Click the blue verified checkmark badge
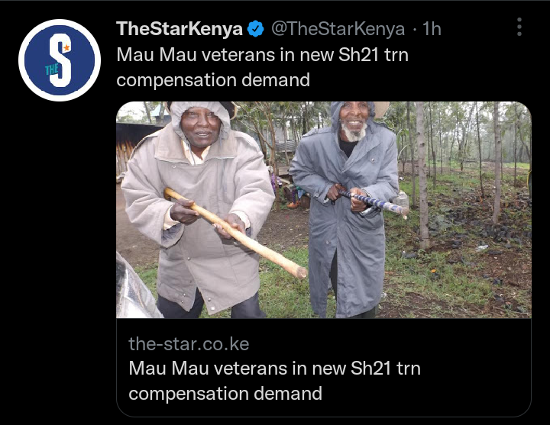 [256, 29]
